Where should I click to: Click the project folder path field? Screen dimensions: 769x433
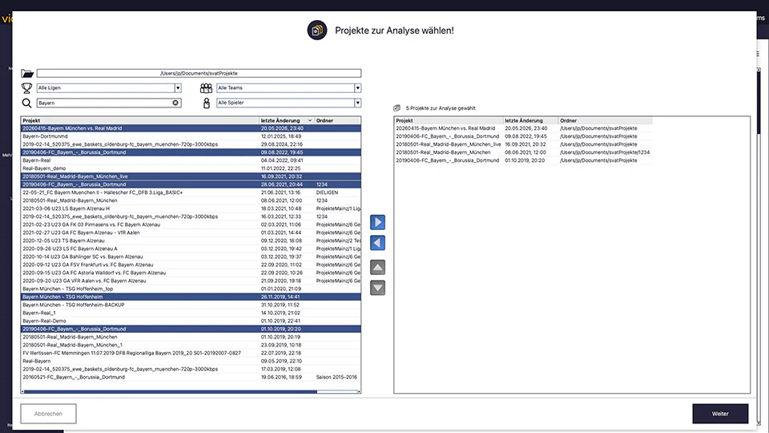coord(199,73)
